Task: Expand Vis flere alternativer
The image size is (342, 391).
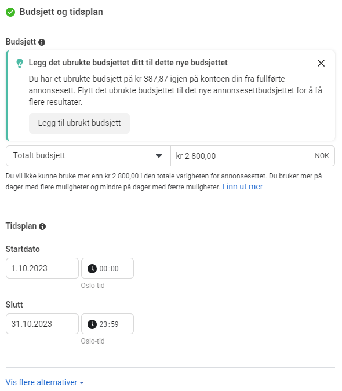Action: 45,382
